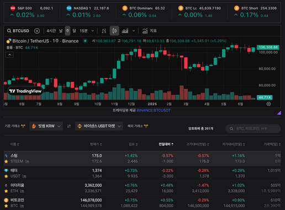
Task: Click the purple resize corner icon
Action: pos(279,113)
